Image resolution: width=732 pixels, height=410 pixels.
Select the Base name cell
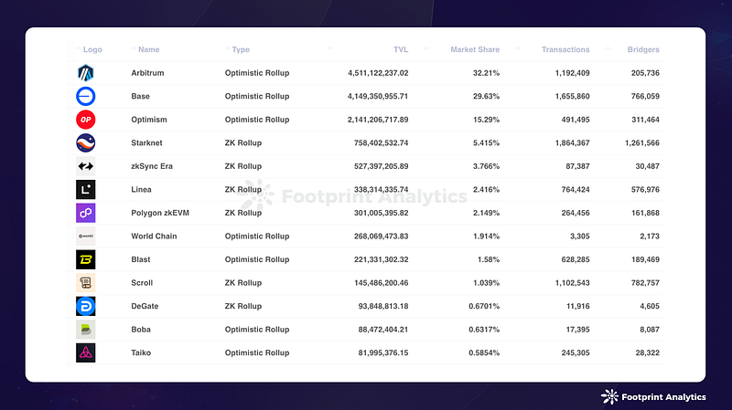pyautogui.click(x=141, y=97)
